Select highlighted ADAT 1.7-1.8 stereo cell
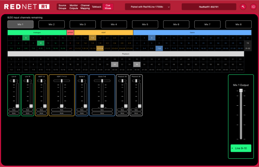 point(100,48)
